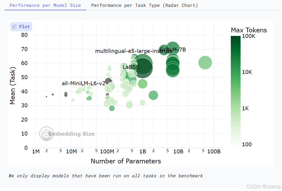Screen dimensions: 282x191
Task: Click the light green bubble near 100B
Action: (205, 63)
